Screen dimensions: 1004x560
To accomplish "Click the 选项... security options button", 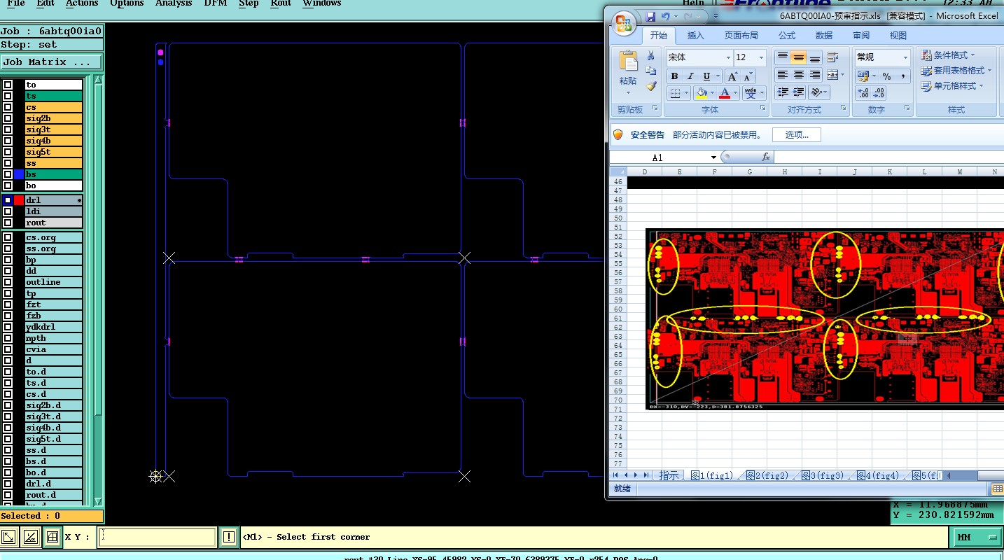I will (797, 135).
